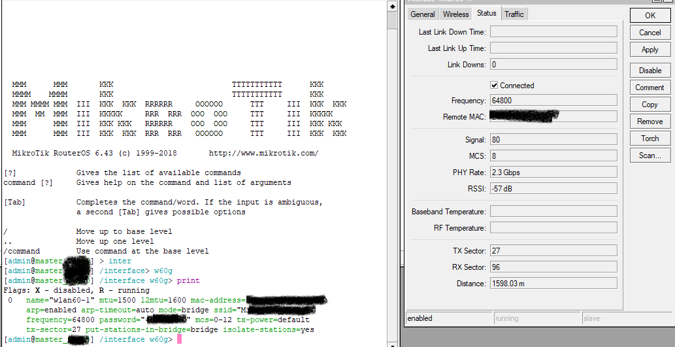
Task: Disable the wireless interface
Action: tap(650, 70)
